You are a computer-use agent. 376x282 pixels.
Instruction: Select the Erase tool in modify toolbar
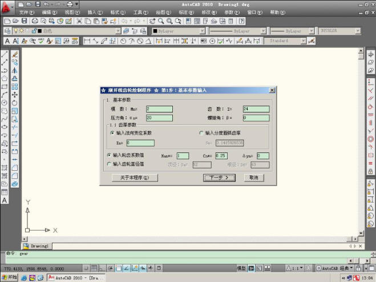click(15, 54)
